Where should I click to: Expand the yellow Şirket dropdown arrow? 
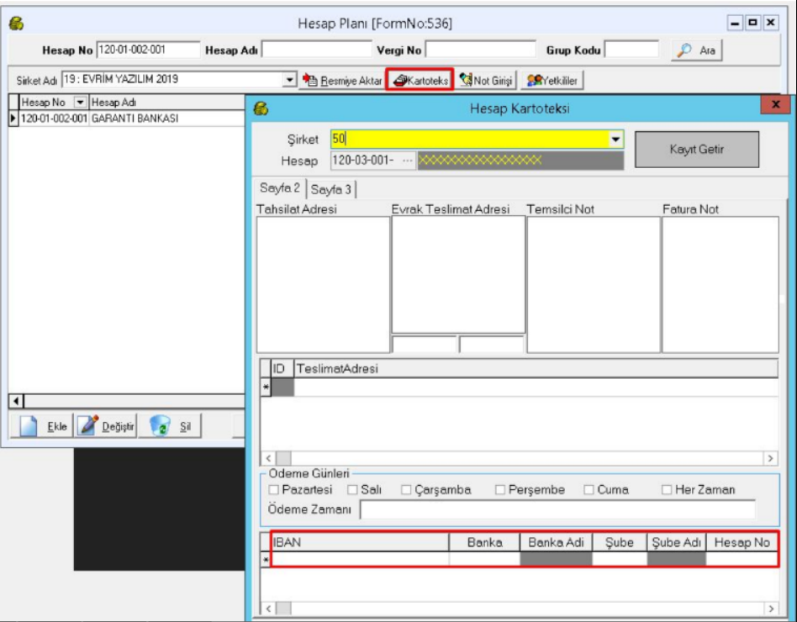(x=615, y=140)
